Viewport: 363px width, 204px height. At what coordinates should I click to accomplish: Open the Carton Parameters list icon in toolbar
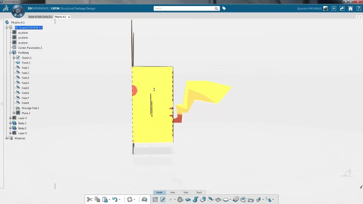(155, 199)
